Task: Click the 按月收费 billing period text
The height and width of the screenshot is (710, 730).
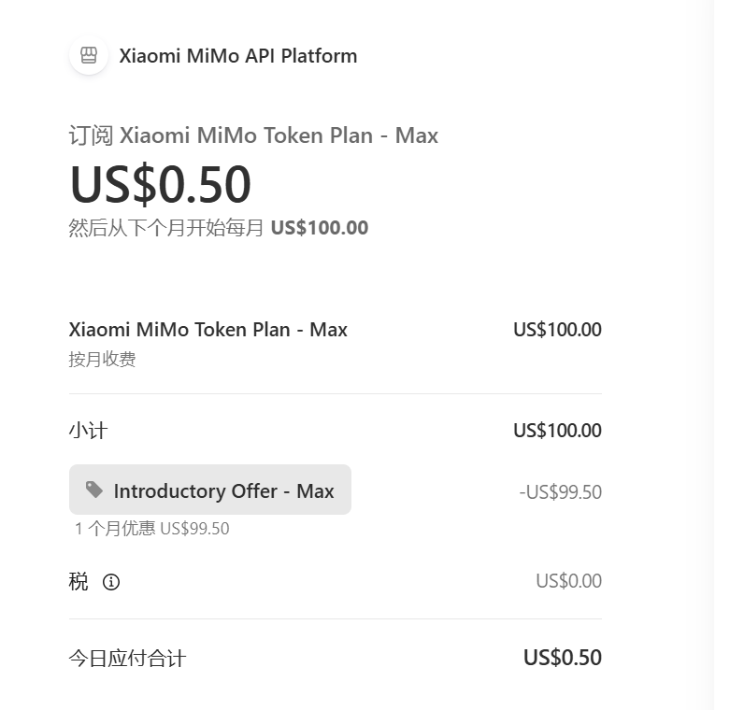Action: point(102,359)
